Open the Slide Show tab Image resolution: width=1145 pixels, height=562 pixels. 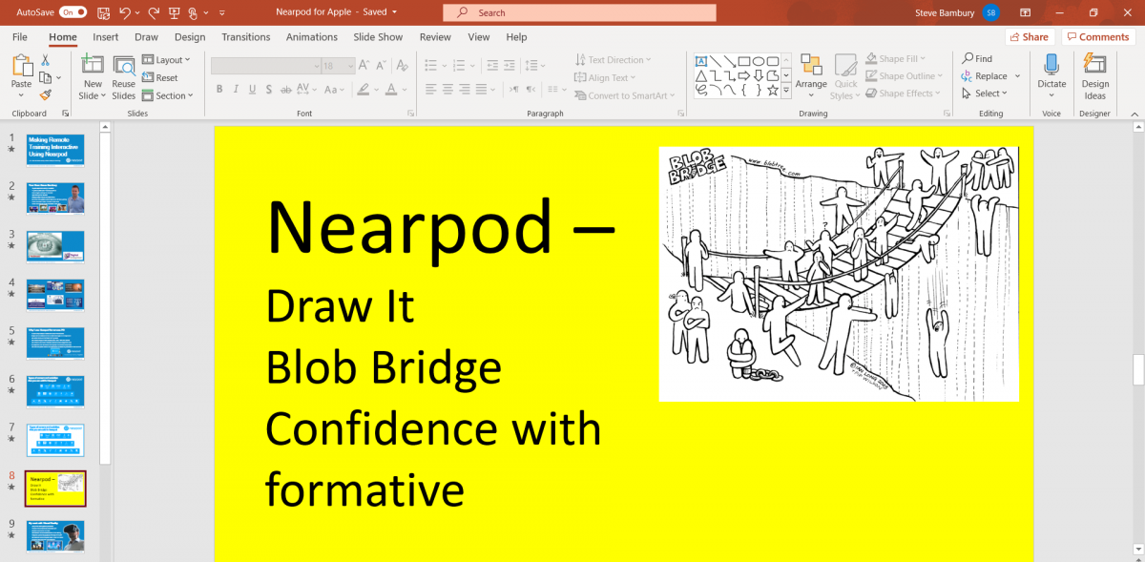378,37
